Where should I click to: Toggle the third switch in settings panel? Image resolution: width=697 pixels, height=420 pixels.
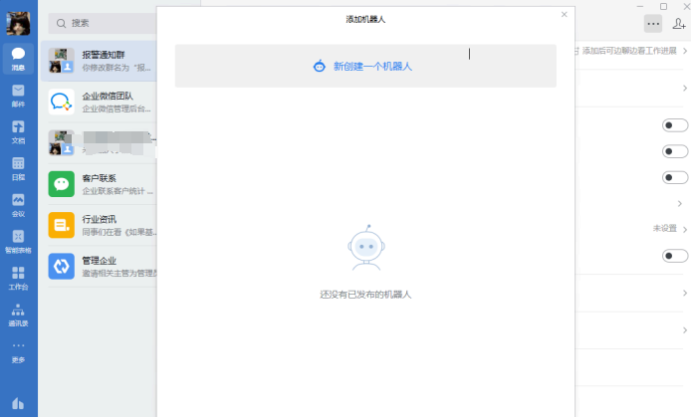pos(675,177)
